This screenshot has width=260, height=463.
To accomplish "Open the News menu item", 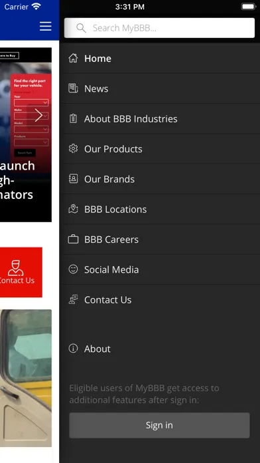I will click(x=160, y=88).
